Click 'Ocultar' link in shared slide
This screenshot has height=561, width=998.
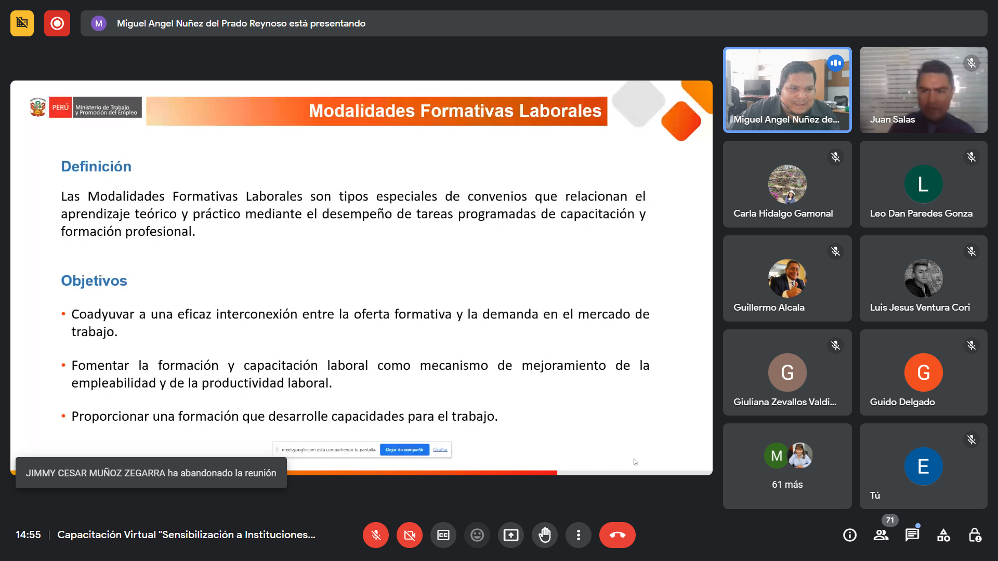[x=440, y=450]
